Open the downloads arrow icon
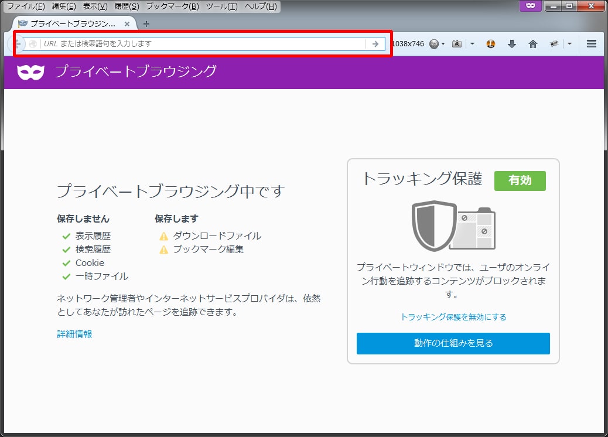This screenshot has width=608, height=437. click(511, 44)
